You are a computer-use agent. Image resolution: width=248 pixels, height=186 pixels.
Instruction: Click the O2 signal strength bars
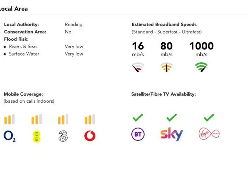pyautogui.click(x=9, y=119)
